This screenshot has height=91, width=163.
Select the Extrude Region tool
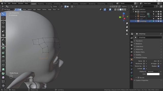click(3, 49)
